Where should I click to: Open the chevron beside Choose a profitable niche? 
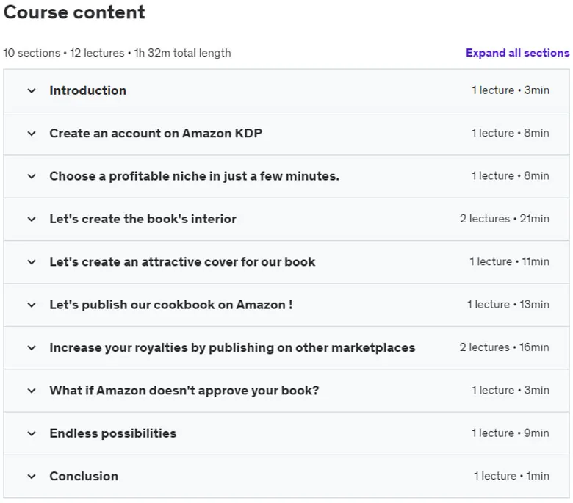click(32, 176)
